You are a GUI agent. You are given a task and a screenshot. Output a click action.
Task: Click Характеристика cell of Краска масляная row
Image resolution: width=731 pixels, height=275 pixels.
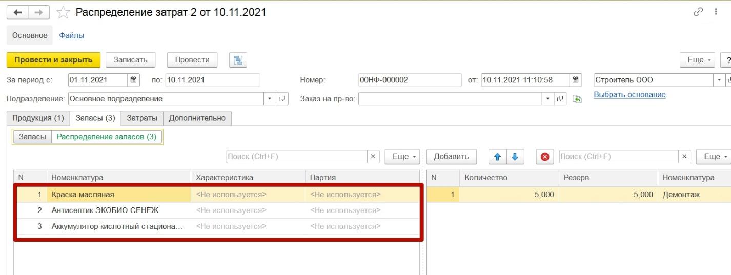248,195
